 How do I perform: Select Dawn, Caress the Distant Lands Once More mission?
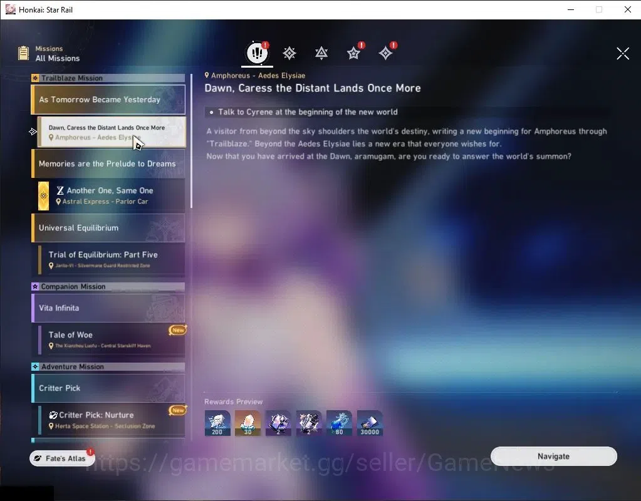(x=112, y=132)
